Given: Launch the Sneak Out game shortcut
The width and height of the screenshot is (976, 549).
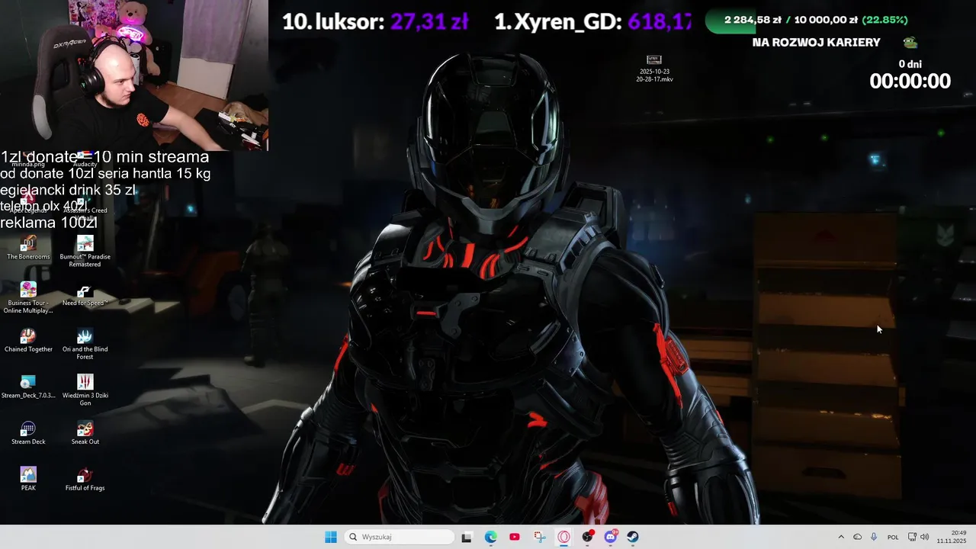Looking at the screenshot, I should point(85,433).
